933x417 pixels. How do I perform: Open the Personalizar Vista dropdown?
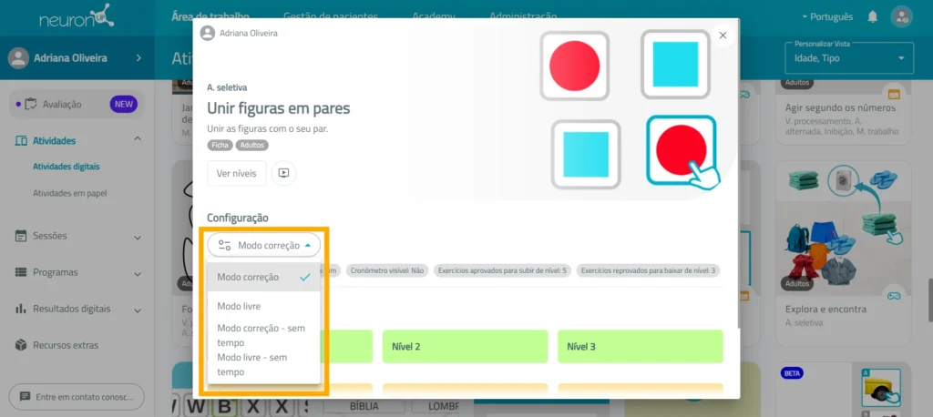click(849, 57)
